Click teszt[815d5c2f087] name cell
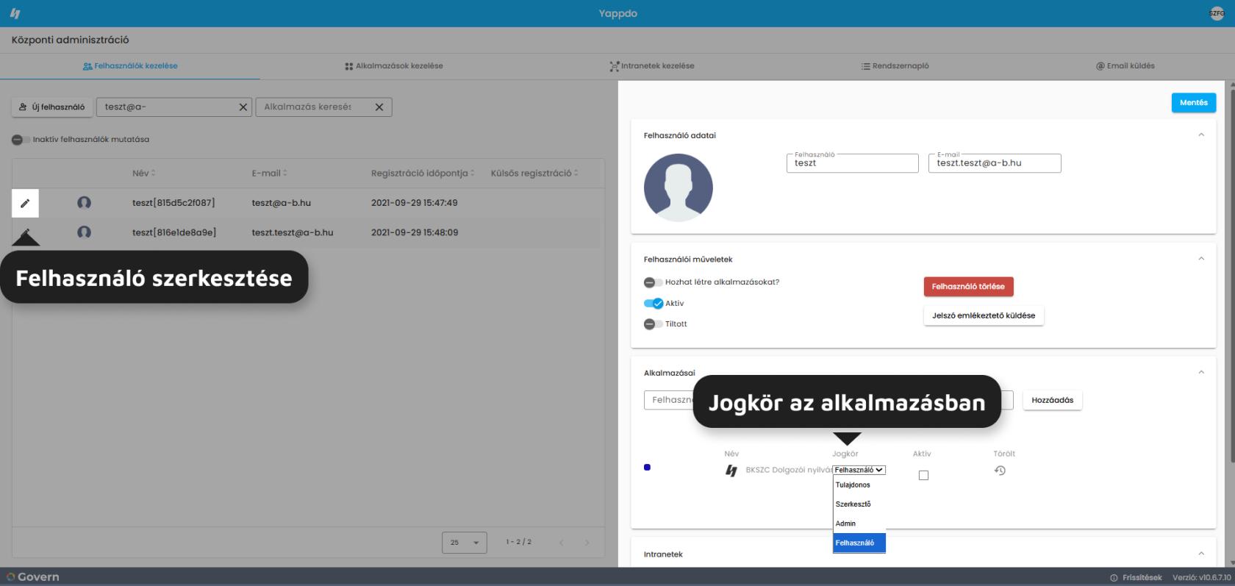This screenshot has height=586, width=1235. tap(173, 203)
